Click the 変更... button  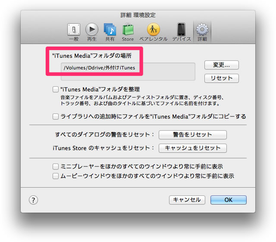[221, 65]
